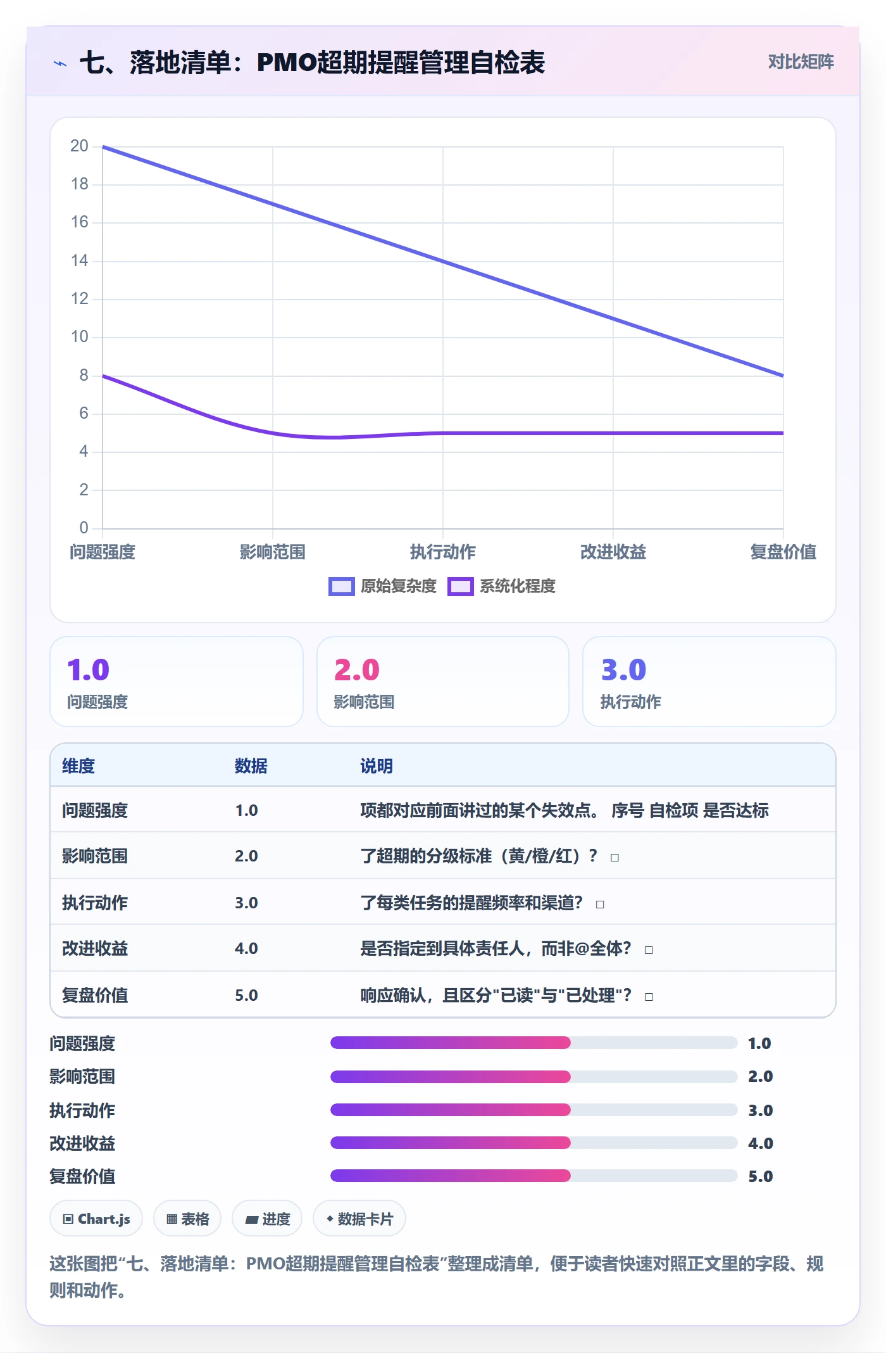Click the y-axis value 20 on chart
Image resolution: width=886 pixels, height=1353 pixels.
click(79, 146)
